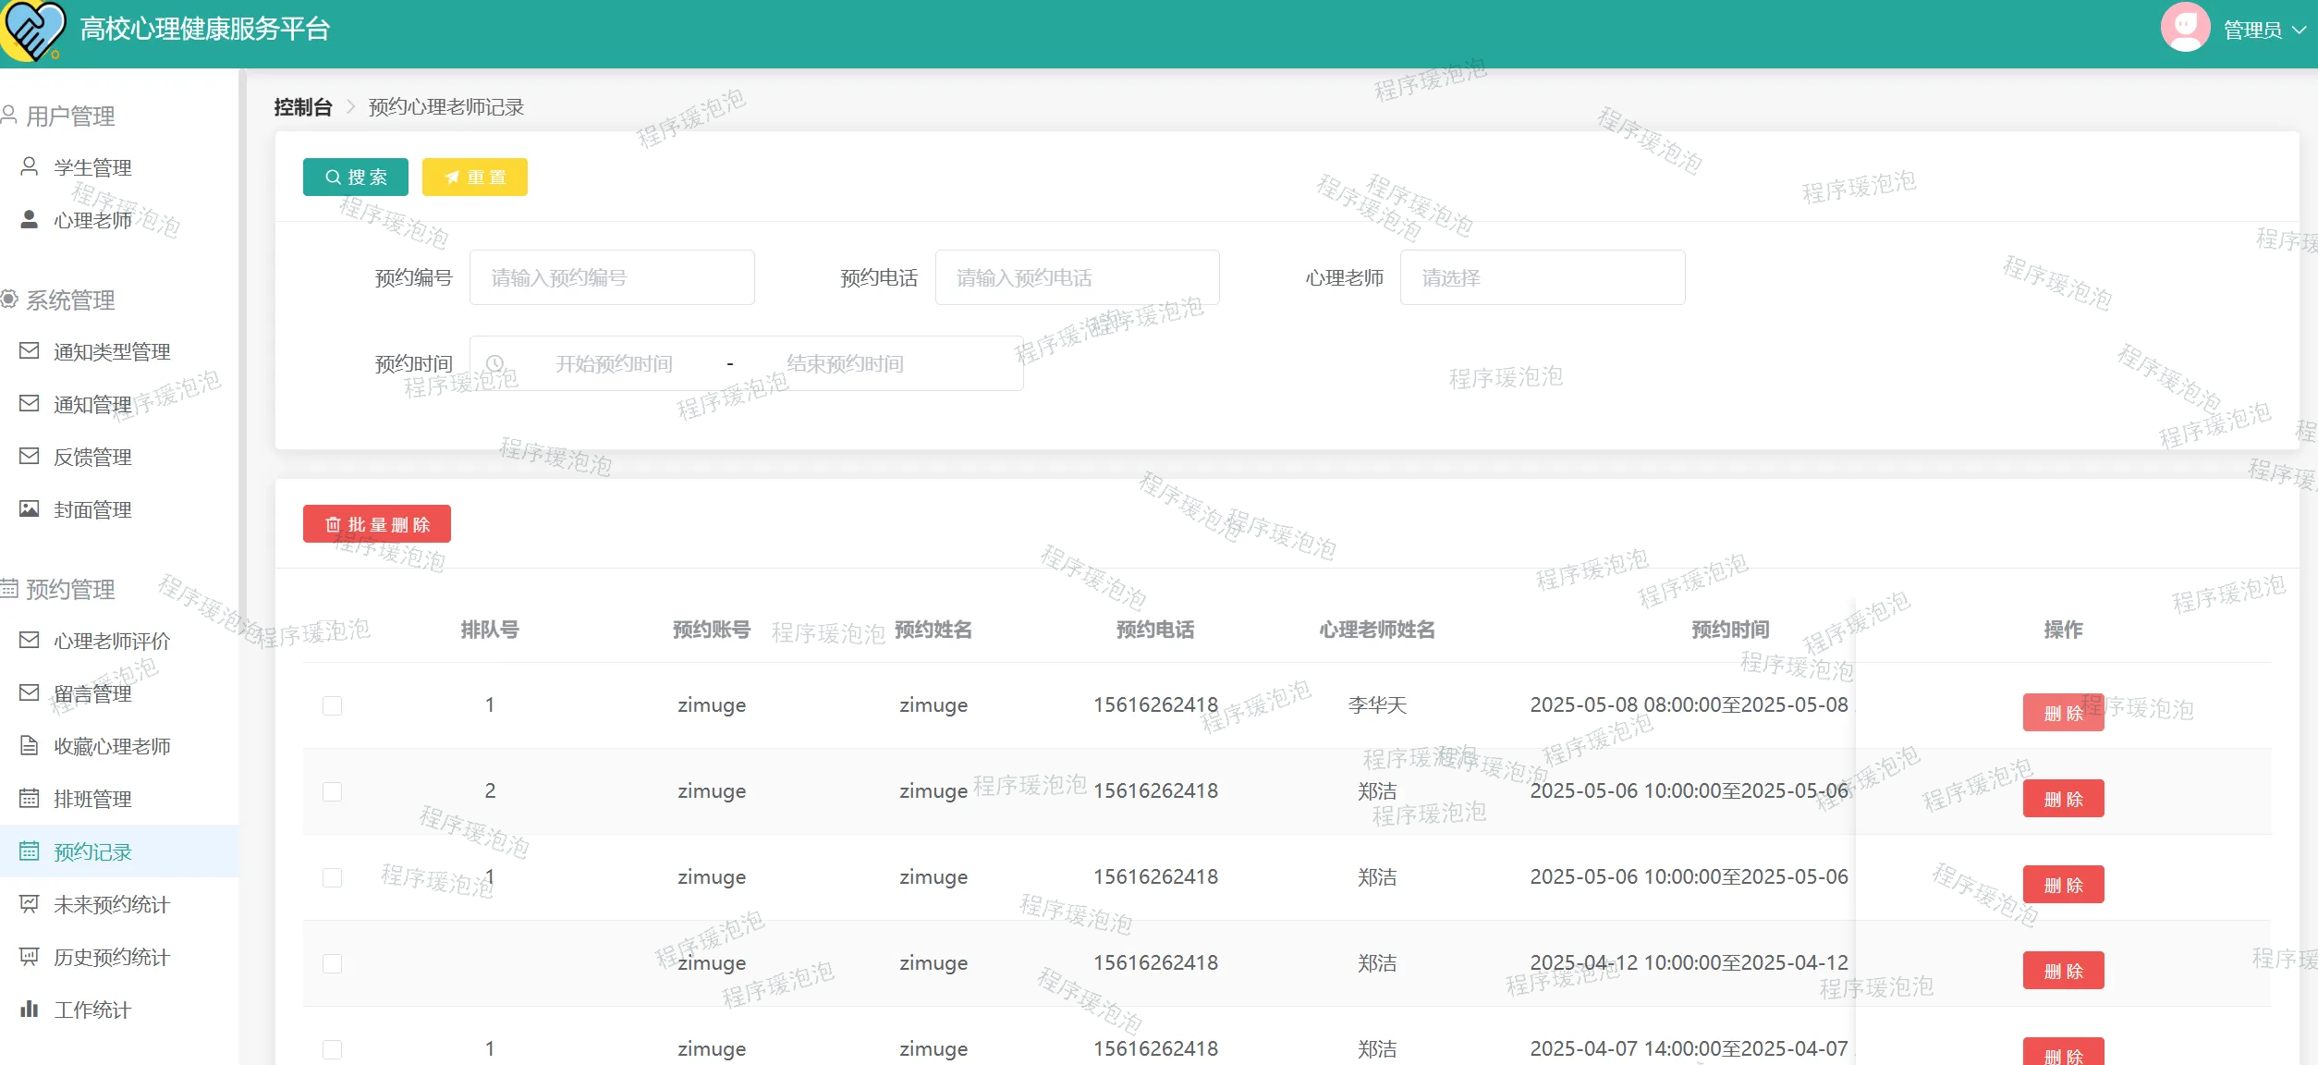The height and width of the screenshot is (1065, 2318).
Task: Click the 预约编号 input field
Action: 612,278
